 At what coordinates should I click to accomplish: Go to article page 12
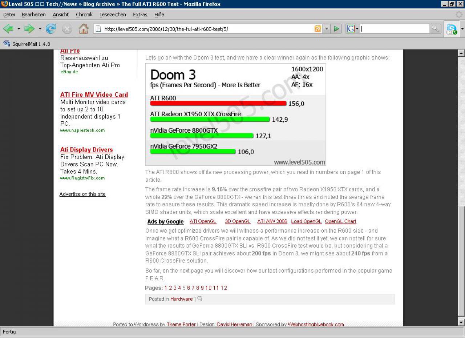(x=224, y=288)
